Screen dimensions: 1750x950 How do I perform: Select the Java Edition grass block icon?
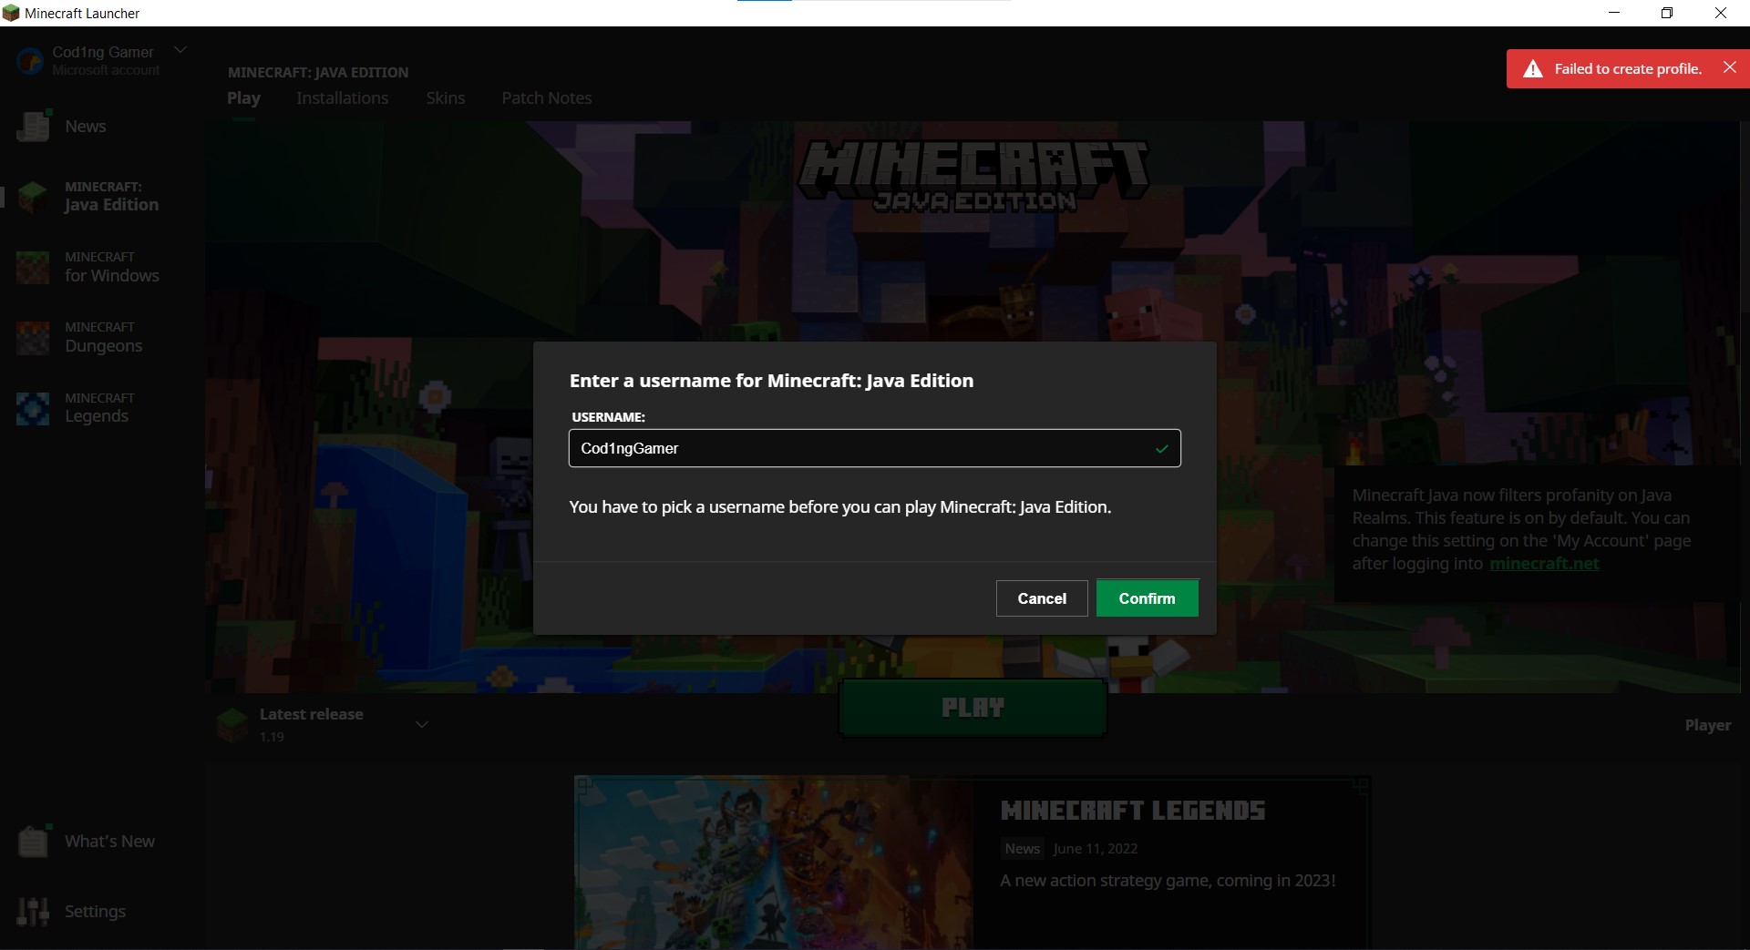tap(34, 197)
